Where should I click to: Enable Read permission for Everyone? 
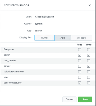[80, 50]
